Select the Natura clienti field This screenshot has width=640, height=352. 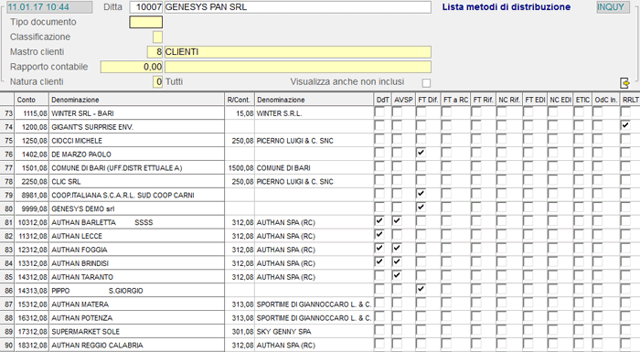[157, 81]
